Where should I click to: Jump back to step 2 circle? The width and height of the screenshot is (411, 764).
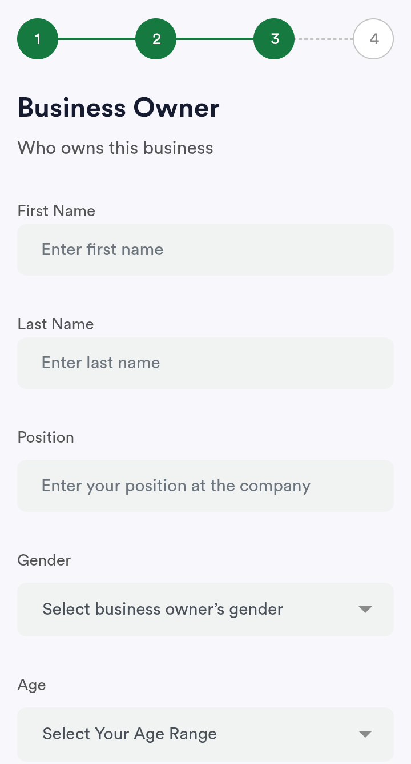(x=156, y=39)
